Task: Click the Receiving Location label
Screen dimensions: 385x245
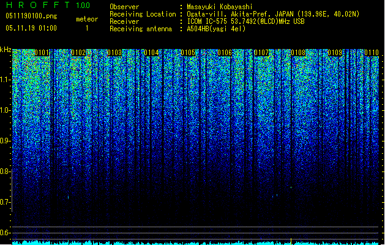Action: [143, 14]
